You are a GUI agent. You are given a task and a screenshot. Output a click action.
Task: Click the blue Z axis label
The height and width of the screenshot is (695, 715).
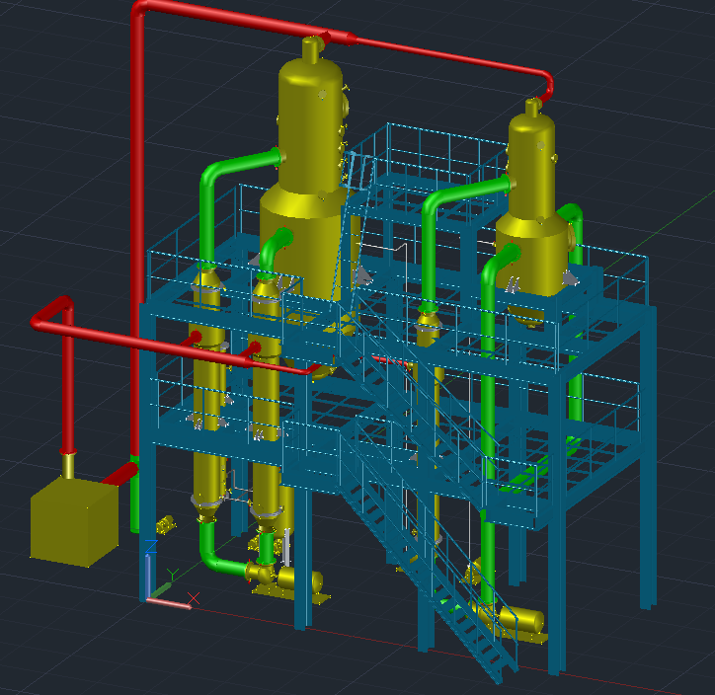click(151, 547)
